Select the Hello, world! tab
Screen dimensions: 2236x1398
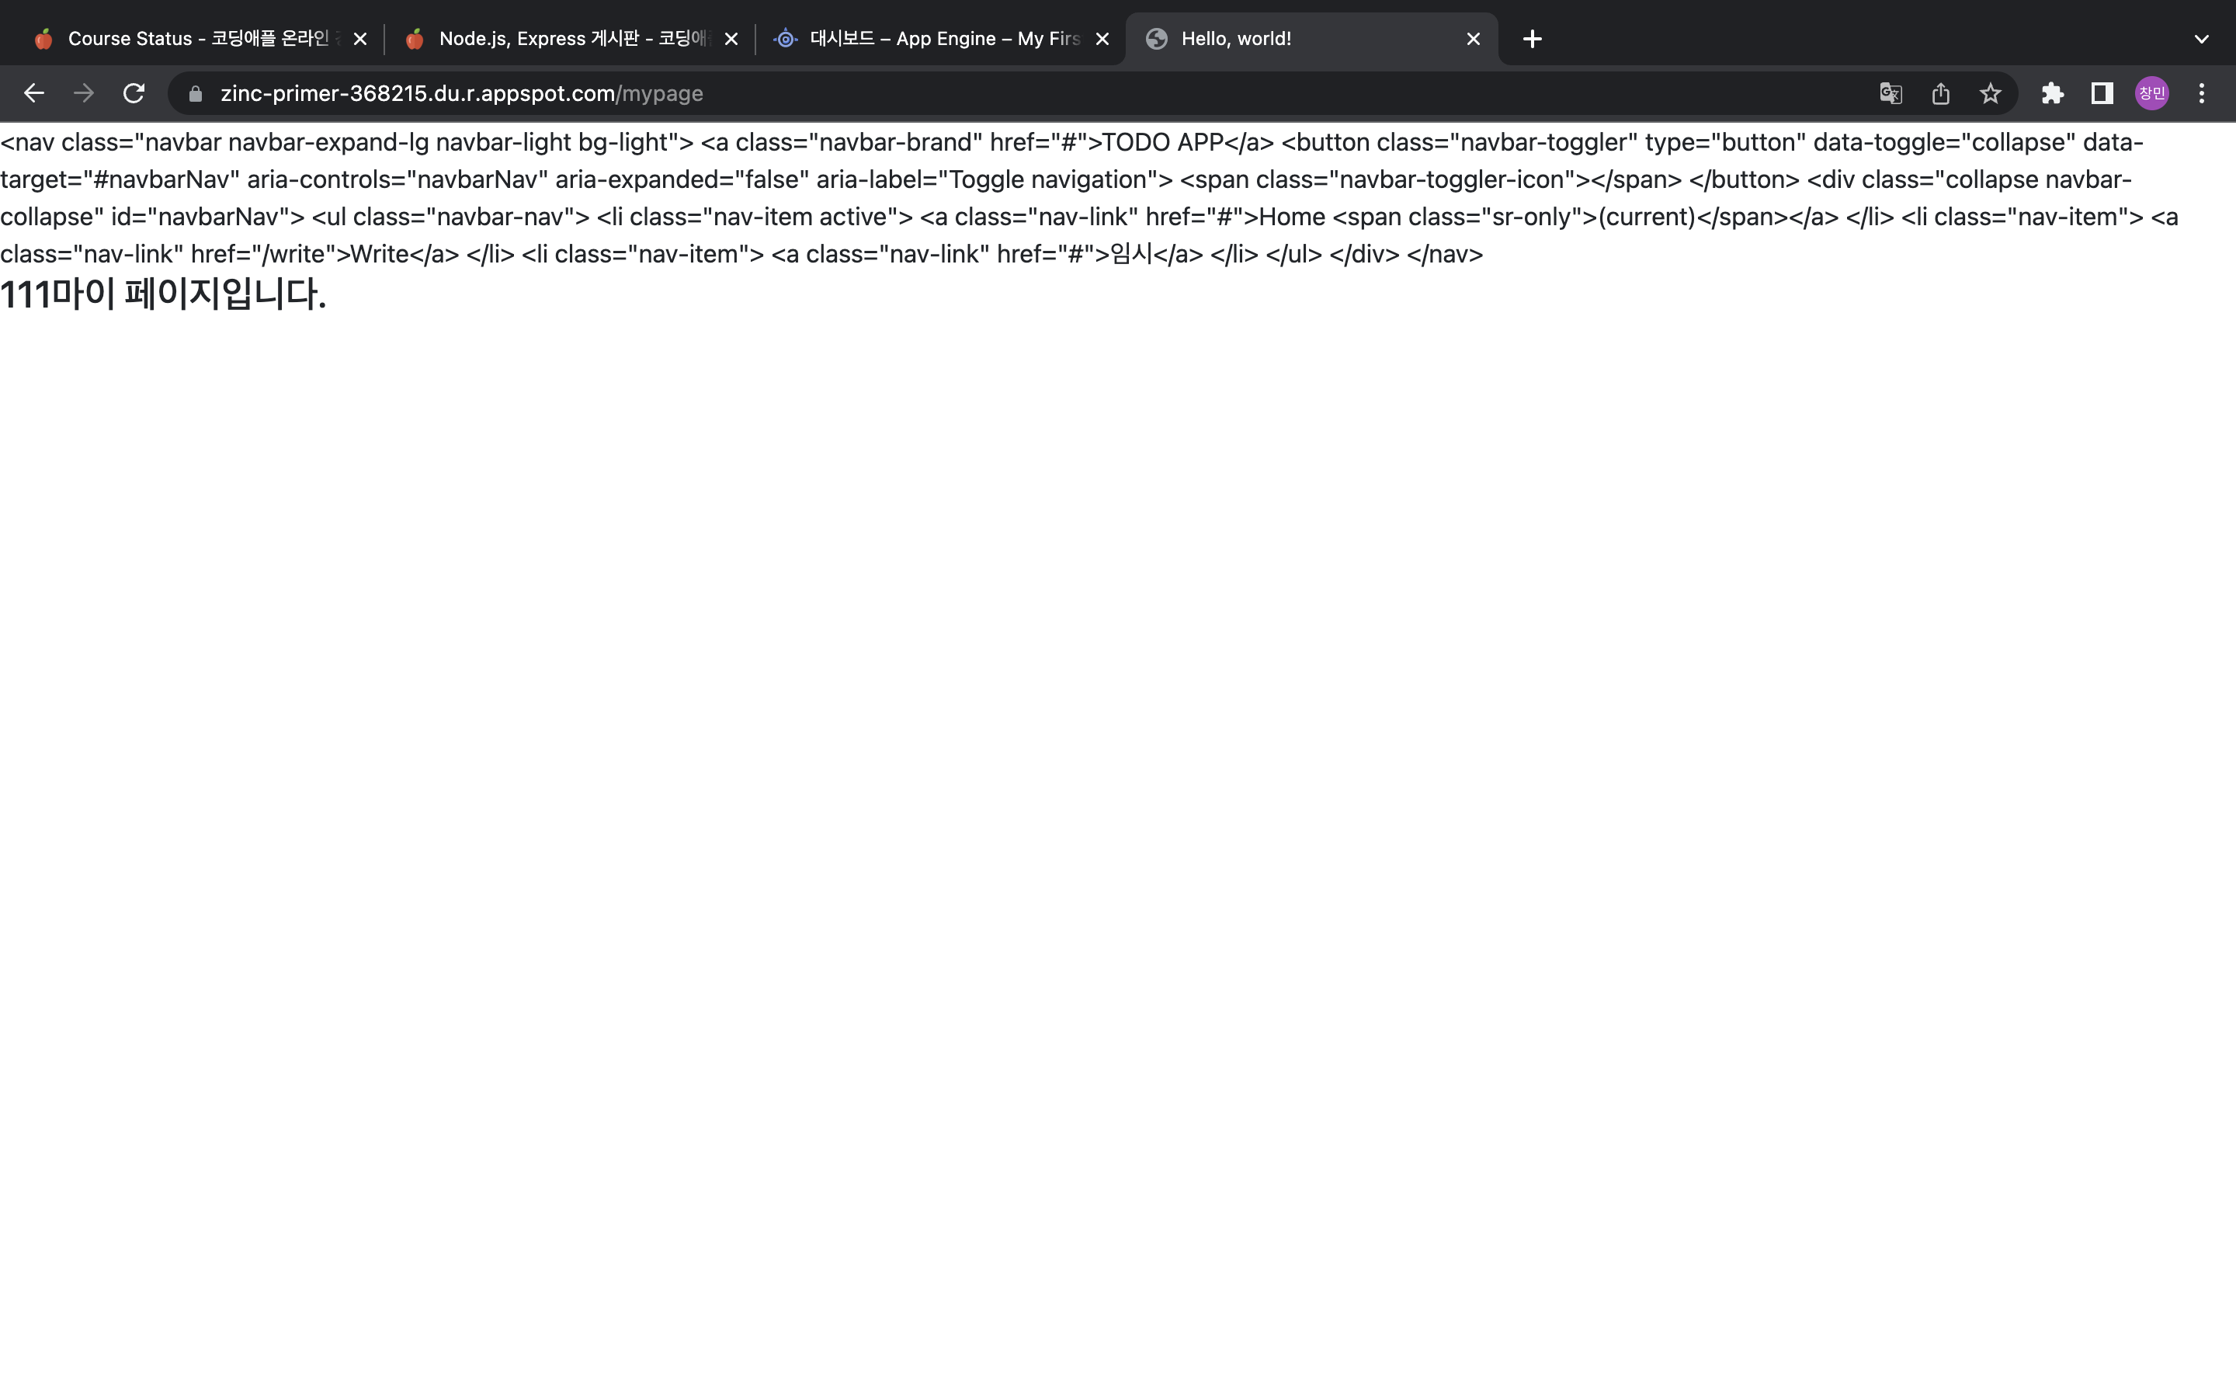pos(1311,39)
